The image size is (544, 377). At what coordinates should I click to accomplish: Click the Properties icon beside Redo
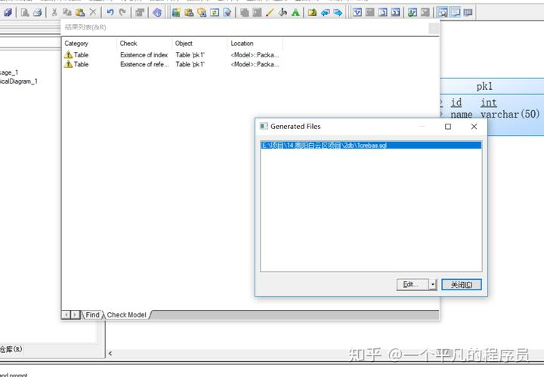coord(140,13)
